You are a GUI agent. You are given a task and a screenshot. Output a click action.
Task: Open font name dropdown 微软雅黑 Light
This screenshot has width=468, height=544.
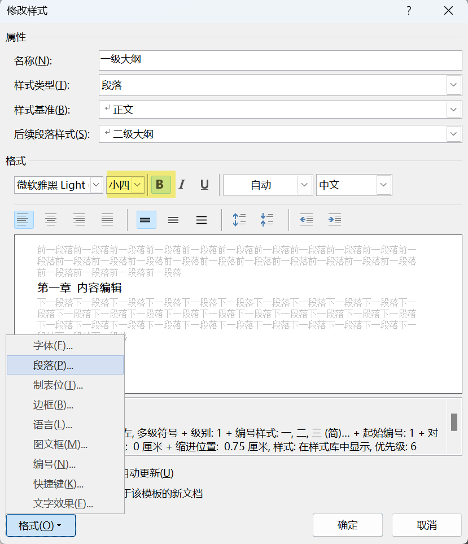click(97, 185)
